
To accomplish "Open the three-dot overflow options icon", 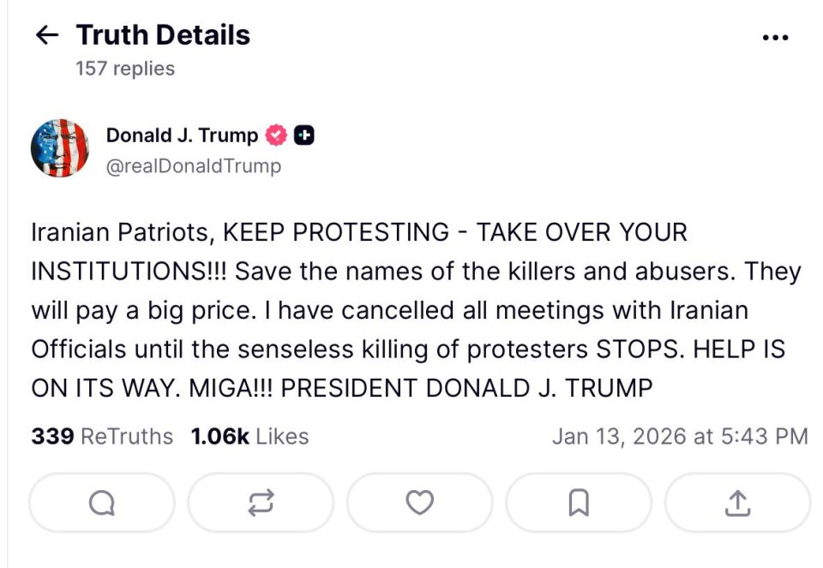I will point(777,36).
